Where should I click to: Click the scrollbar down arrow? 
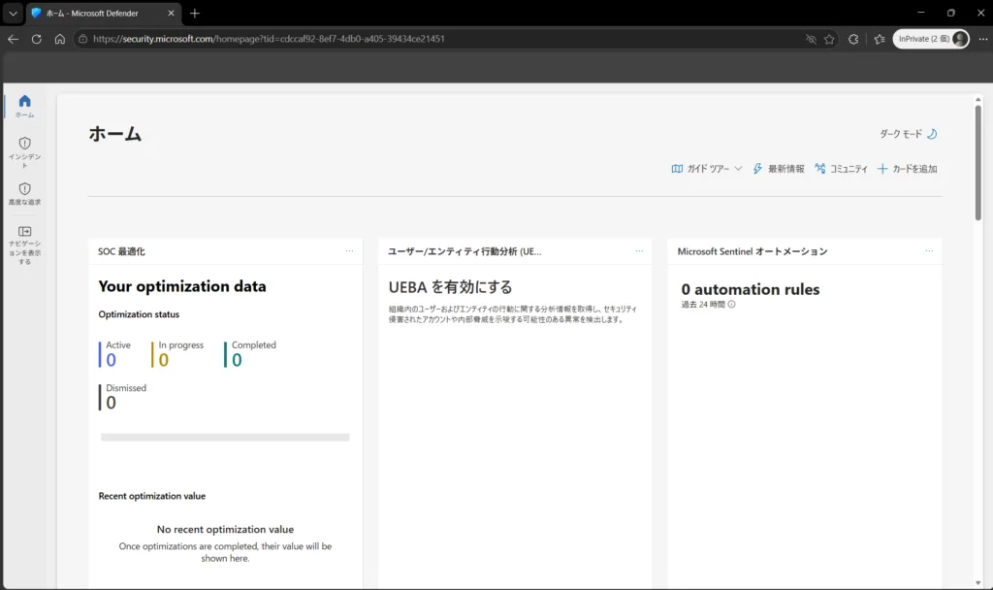(977, 583)
